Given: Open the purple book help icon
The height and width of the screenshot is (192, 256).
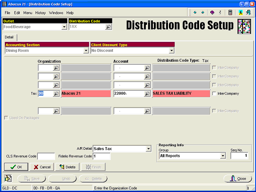Looking at the screenshot, I should pos(212,12).
